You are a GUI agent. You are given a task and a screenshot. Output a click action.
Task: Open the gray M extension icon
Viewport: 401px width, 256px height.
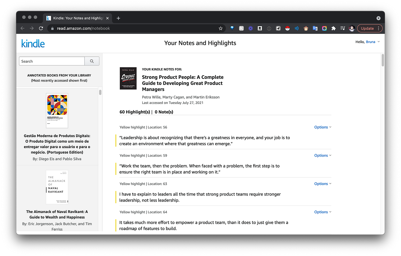pos(242,28)
